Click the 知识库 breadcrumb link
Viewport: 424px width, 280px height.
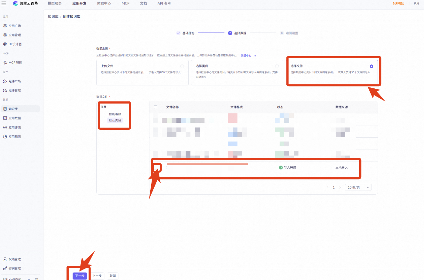(x=53, y=16)
